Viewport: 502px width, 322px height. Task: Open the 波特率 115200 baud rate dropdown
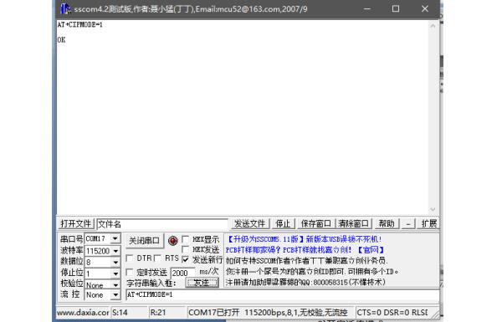[x=115, y=251]
